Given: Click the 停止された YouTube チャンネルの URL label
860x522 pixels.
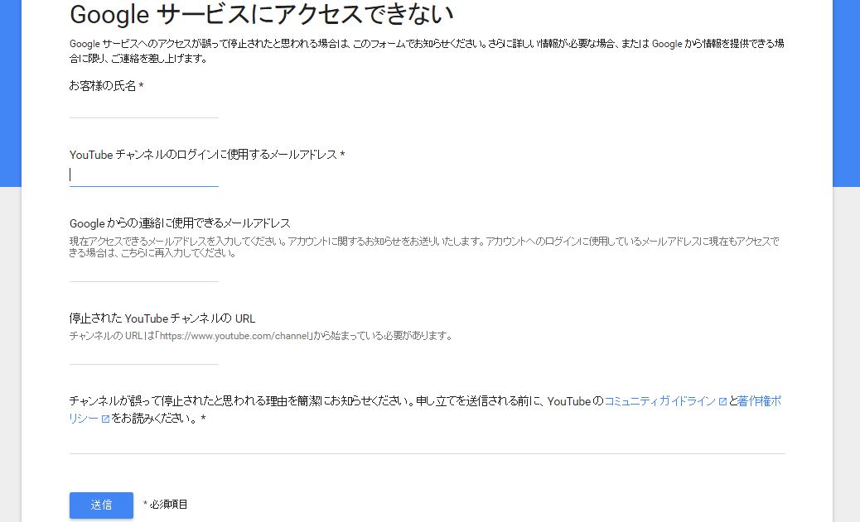Looking at the screenshot, I should point(162,318).
